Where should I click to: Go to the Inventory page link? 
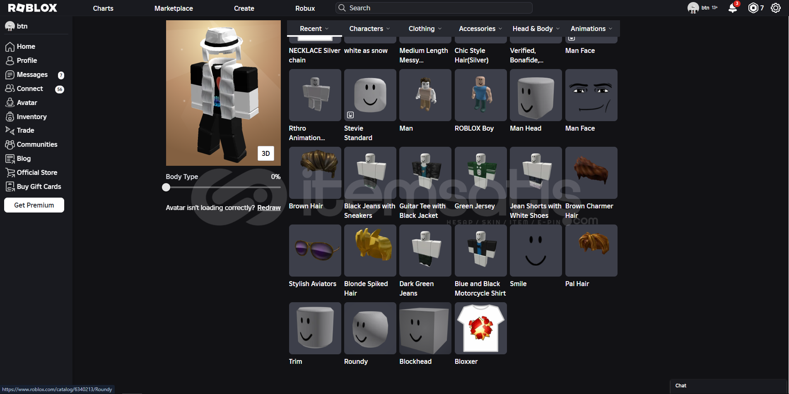click(x=32, y=117)
